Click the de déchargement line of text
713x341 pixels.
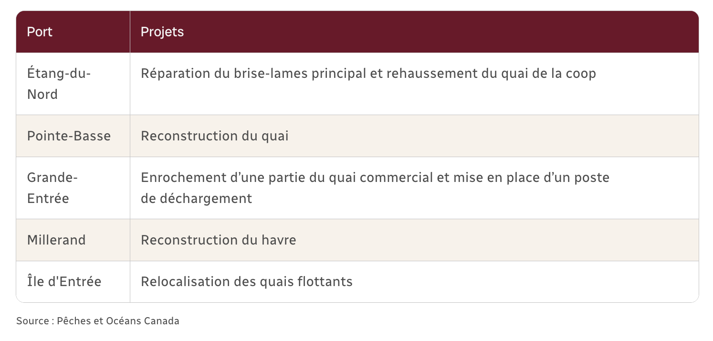coord(196,198)
